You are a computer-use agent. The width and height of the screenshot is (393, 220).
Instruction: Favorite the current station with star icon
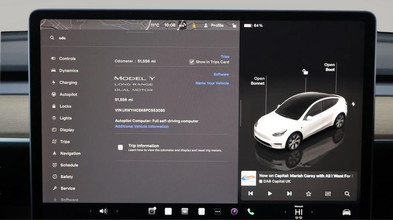309,194
